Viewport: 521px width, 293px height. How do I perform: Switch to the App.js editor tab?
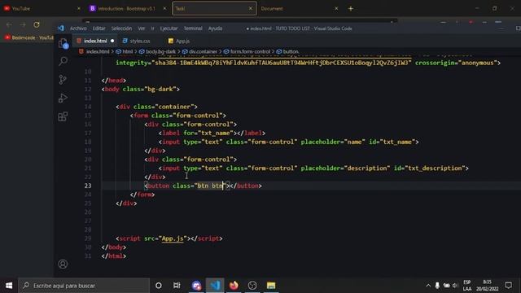pyautogui.click(x=182, y=41)
